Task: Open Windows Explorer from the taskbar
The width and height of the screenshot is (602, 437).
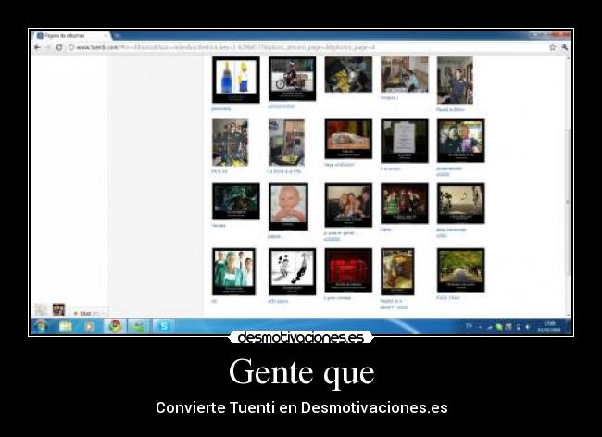Action: pos(66,327)
